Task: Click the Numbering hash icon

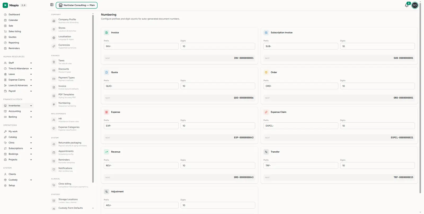Action: (x=54, y=104)
